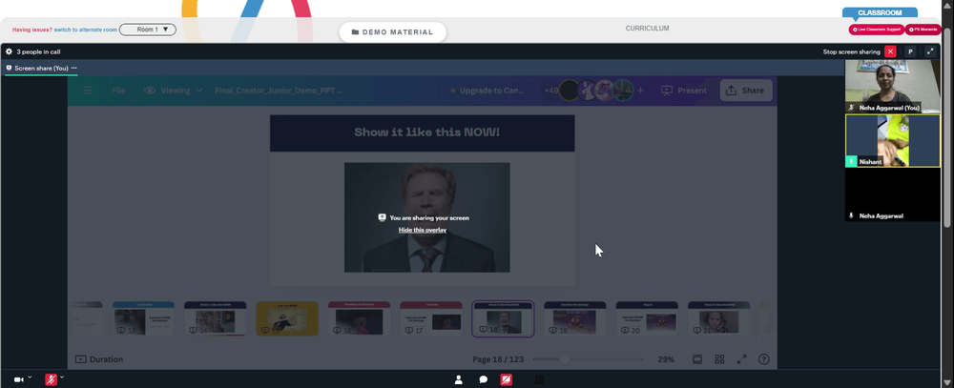This screenshot has height=388, width=954.
Task: Adjust the Canva zoom slider
Action: pyautogui.click(x=565, y=359)
